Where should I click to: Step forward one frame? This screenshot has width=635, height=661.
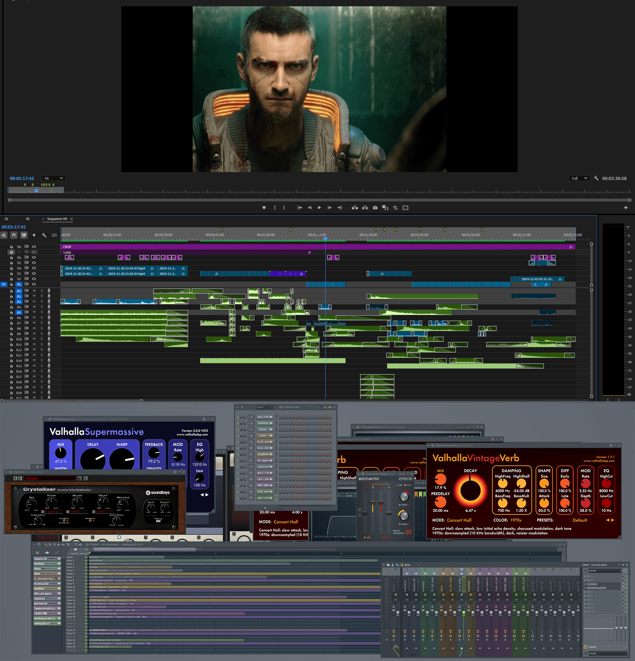pos(329,208)
